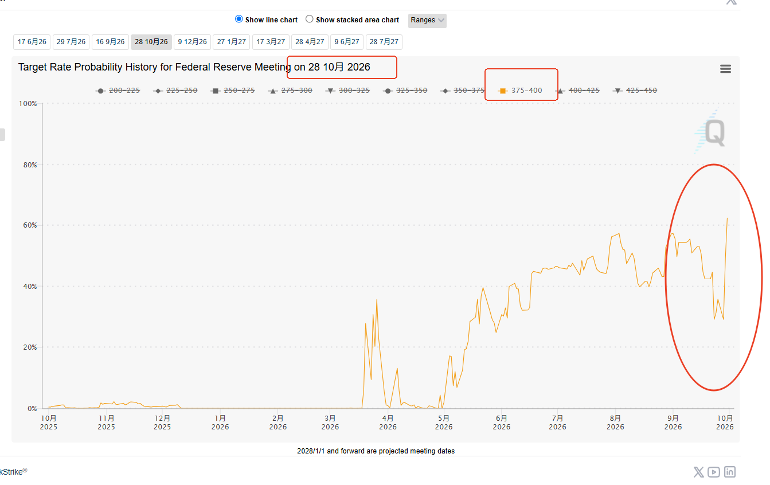The height and width of the screenshot is (485, 770).
Task: Show the 400-425 series in the legend
Action: tap(577, 91)
